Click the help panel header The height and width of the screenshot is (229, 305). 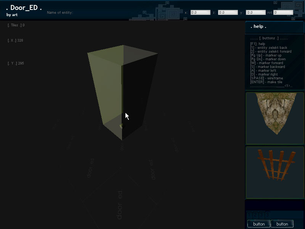274,27
